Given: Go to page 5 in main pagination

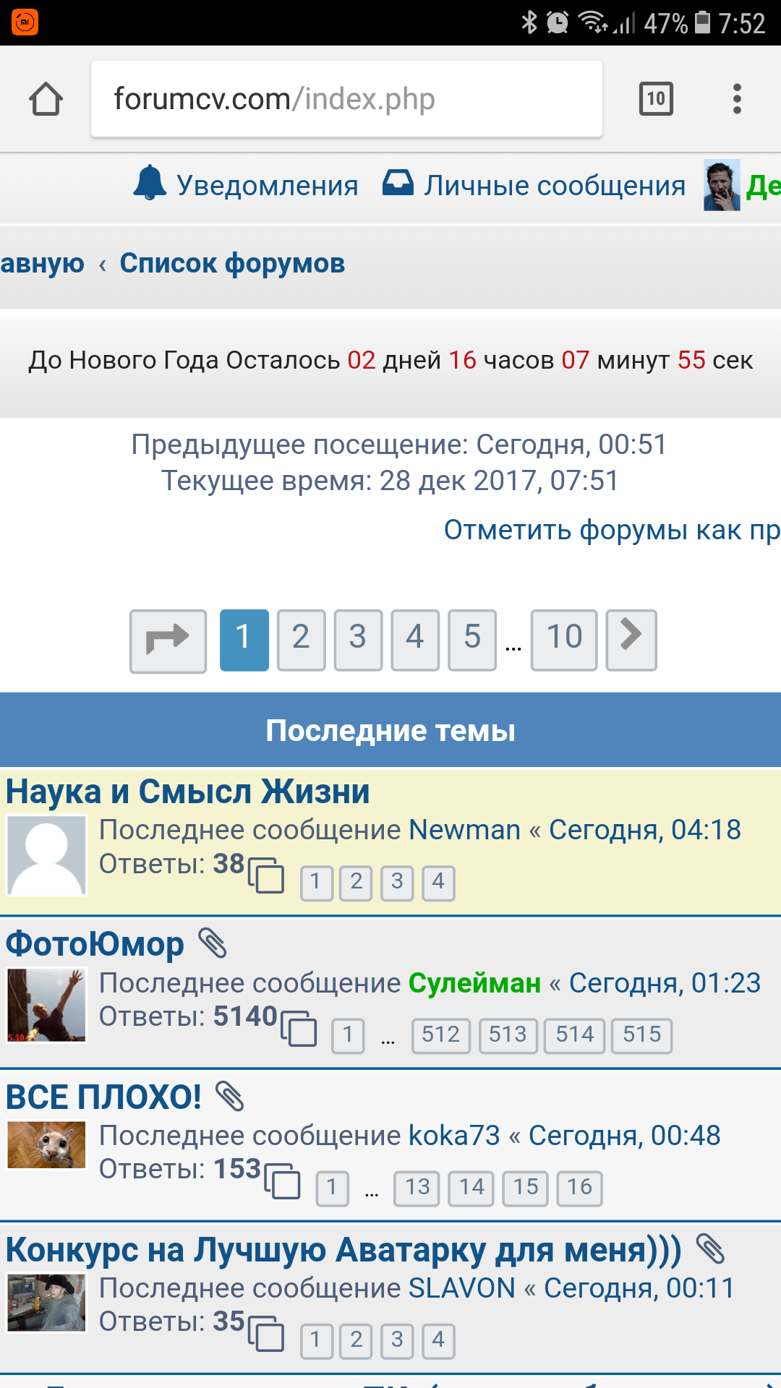Looking at the screenshot, I should 472,640.
